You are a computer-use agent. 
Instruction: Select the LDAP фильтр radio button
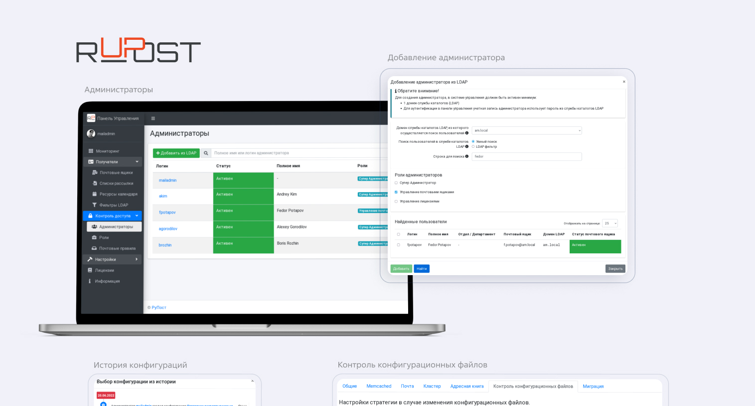pyautogui.click(x=473, y=147)
